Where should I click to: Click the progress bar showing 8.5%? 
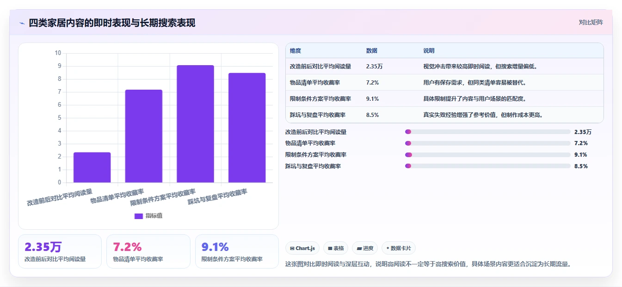click(x=487, y=166)
